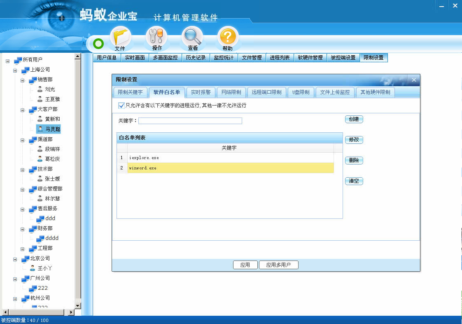Select the winword.exe whitelist row

click(230, 168)
